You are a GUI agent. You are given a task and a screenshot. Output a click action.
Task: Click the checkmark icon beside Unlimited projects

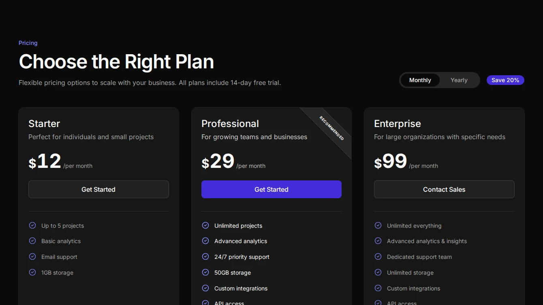click(x=205, y=225)
